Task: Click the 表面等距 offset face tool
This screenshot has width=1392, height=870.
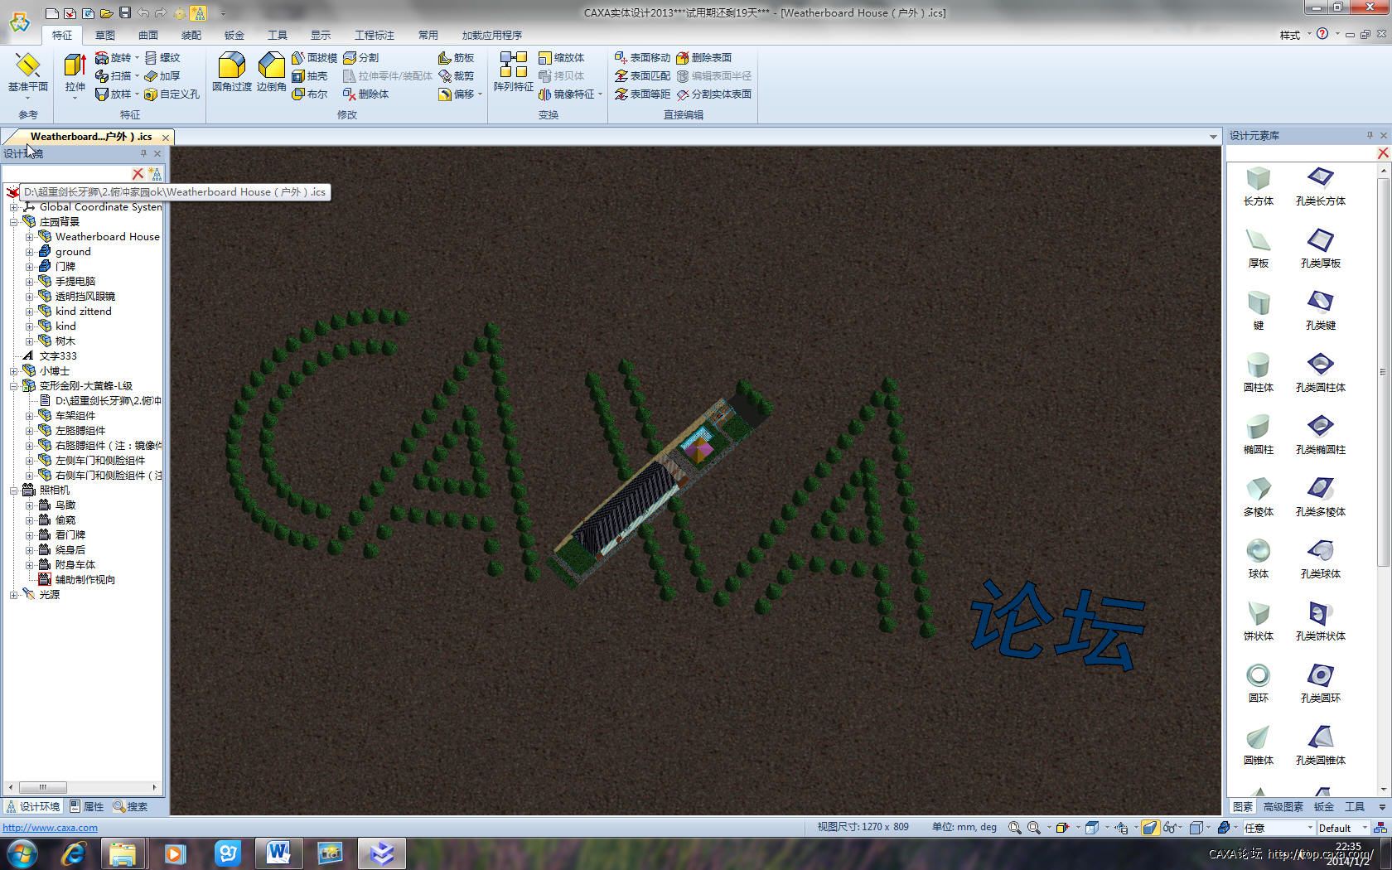Action: point(642,94)
